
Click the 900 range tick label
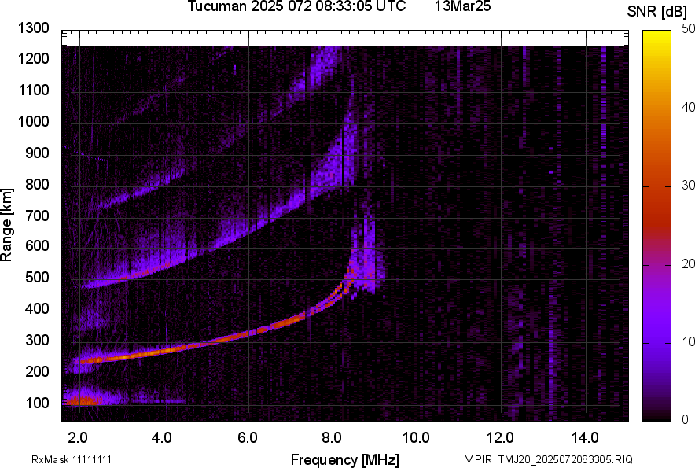click(x=37, y=153)
